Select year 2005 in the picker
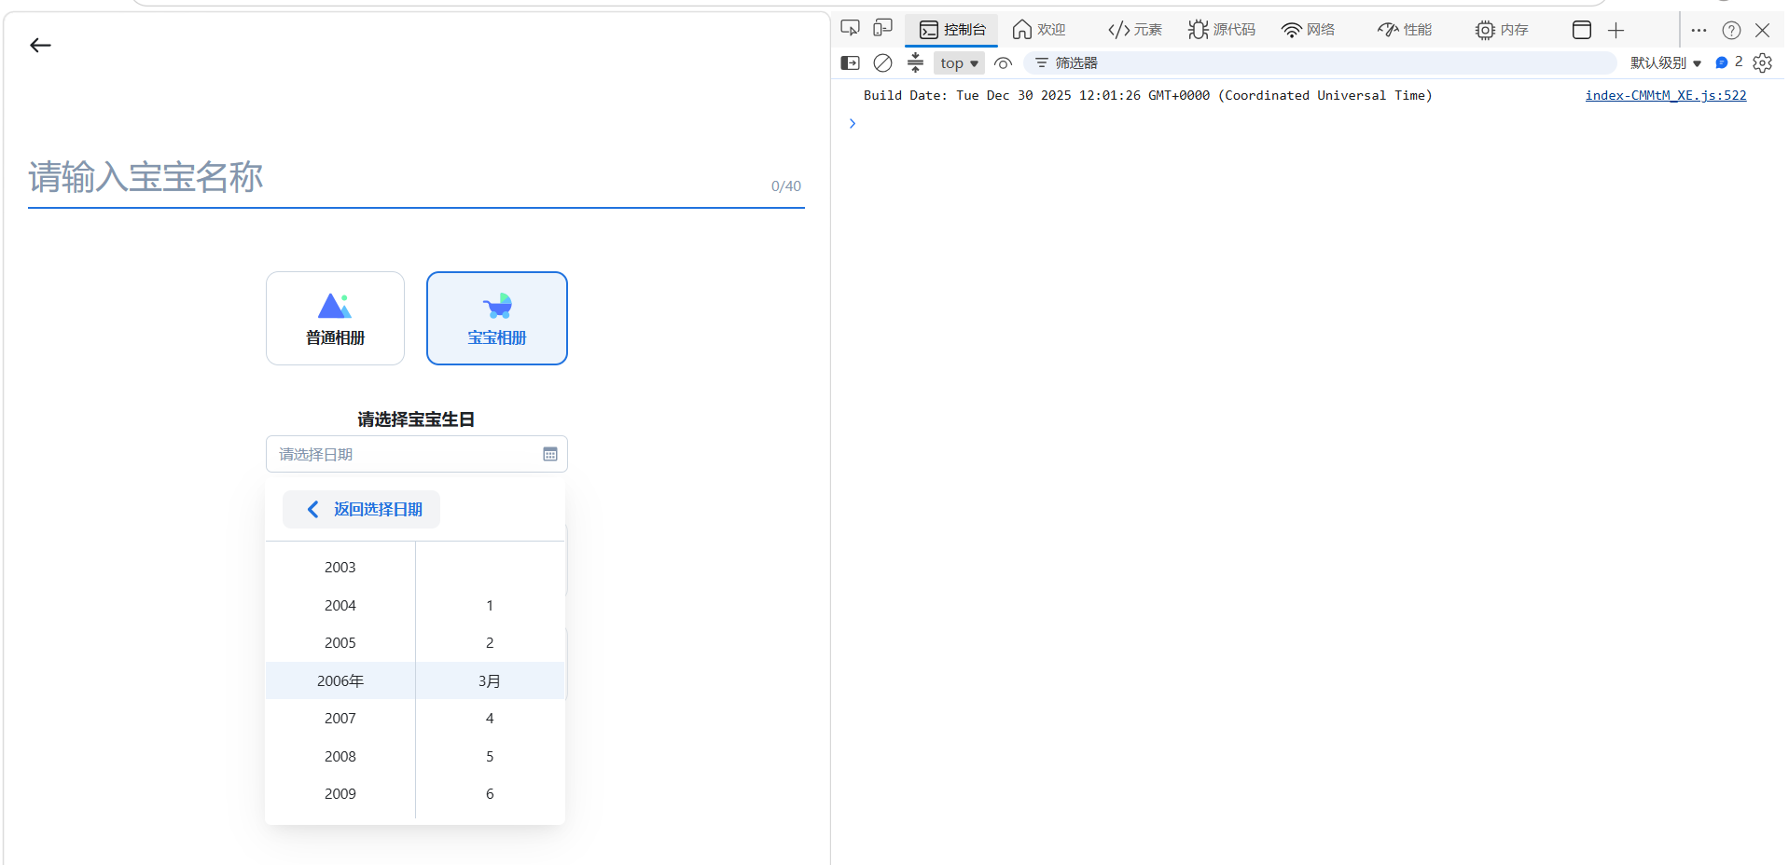Viewport: 1789px width, 865px height. coord(340,643)
